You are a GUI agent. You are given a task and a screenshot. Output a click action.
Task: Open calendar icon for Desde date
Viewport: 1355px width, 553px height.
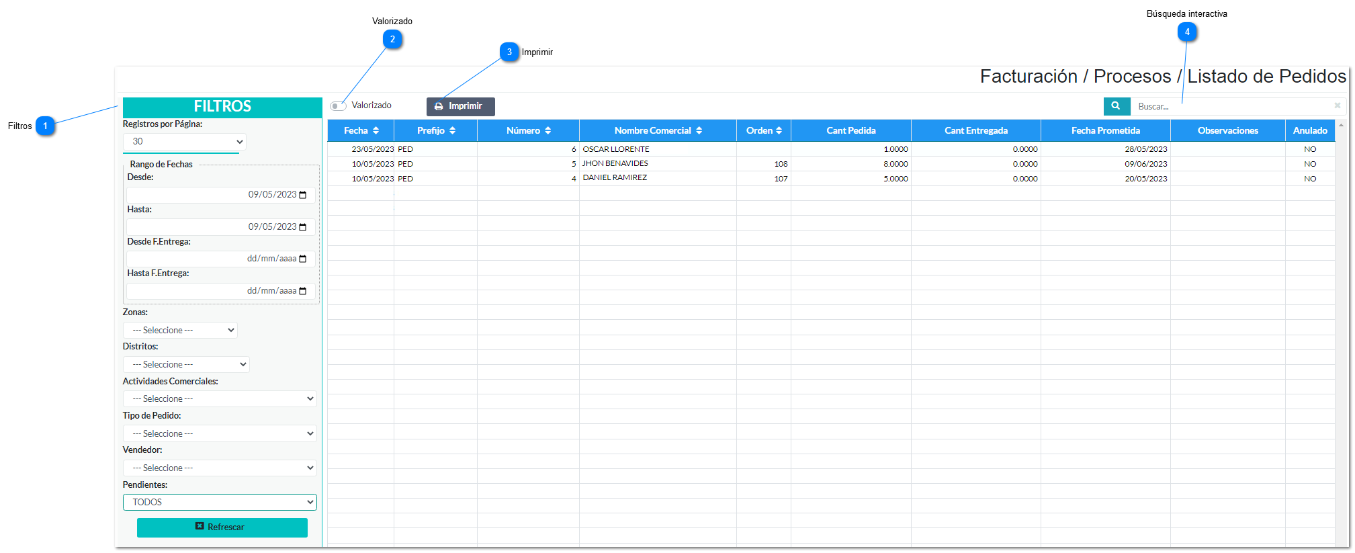[303, 195]
